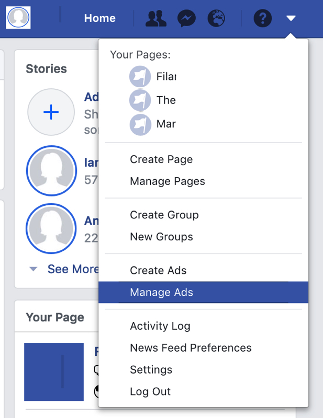Open the Friend Requests icon
Image resolution: width=323 pixels, height=418 pixels.
(156, 19)
